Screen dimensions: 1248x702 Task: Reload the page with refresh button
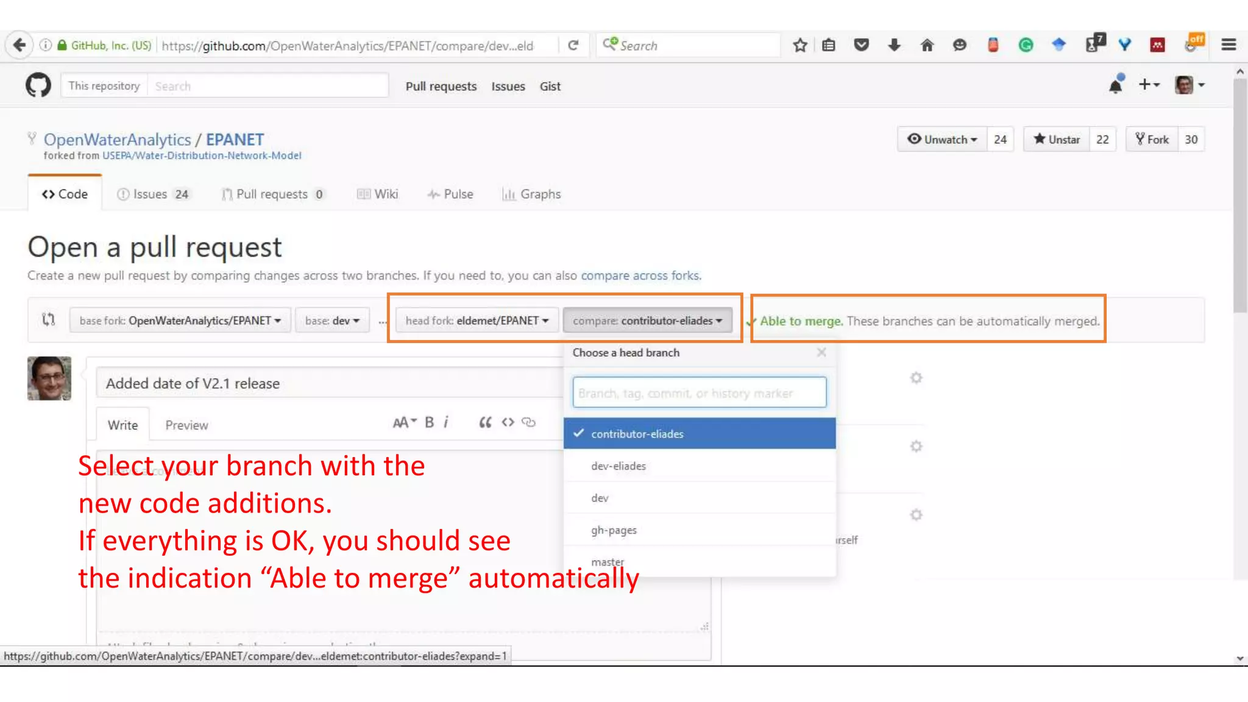pyautogui.click(x=573, y=45)
